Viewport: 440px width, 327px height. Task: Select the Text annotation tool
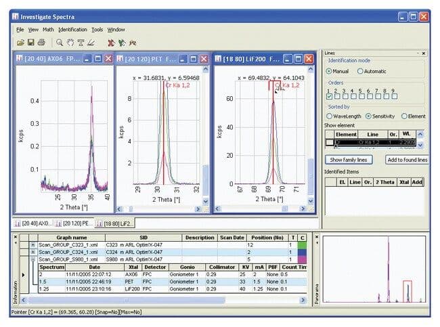tap(81, 43)
